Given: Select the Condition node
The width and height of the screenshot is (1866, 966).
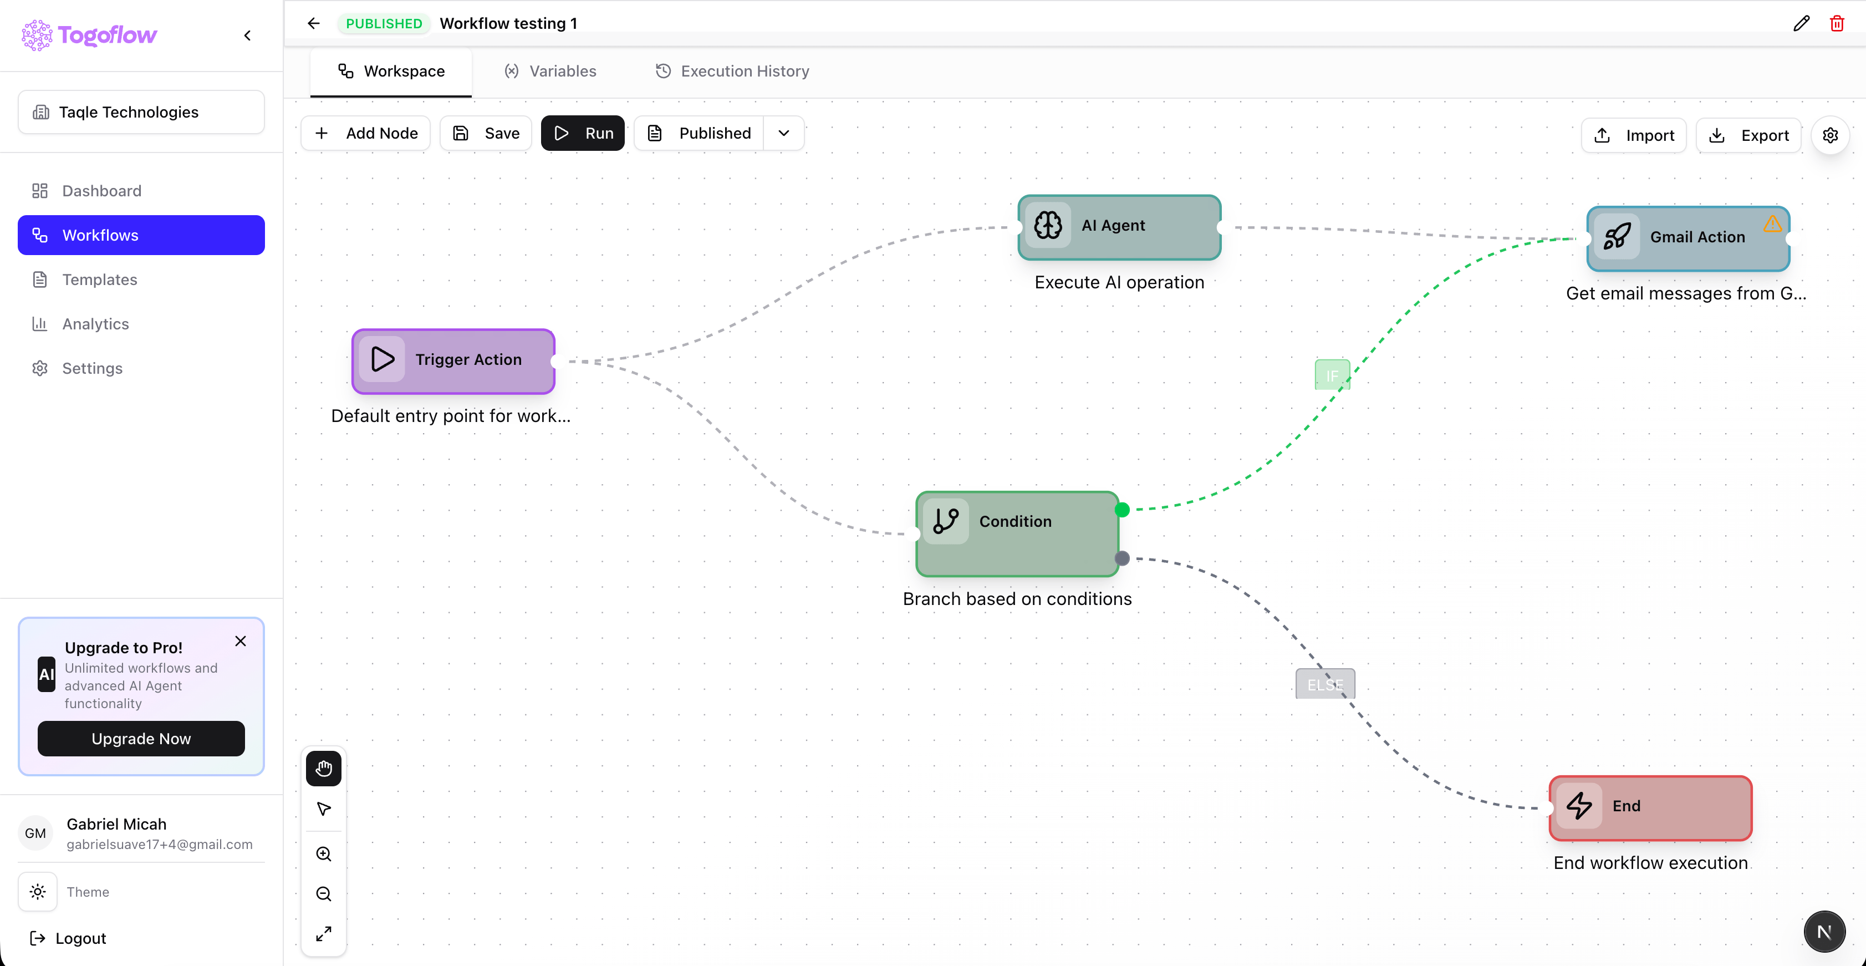Looking at the screenshot, I should coord(1017,533).
